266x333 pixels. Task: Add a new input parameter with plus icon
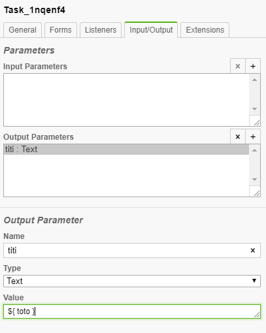pos(253,66)
